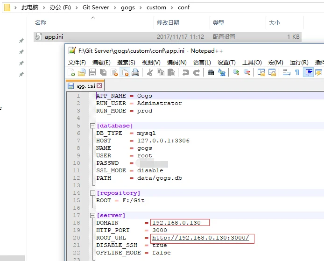Open the 宏(M) menu
Screen dimensions: 324x261
pos(275,62)
